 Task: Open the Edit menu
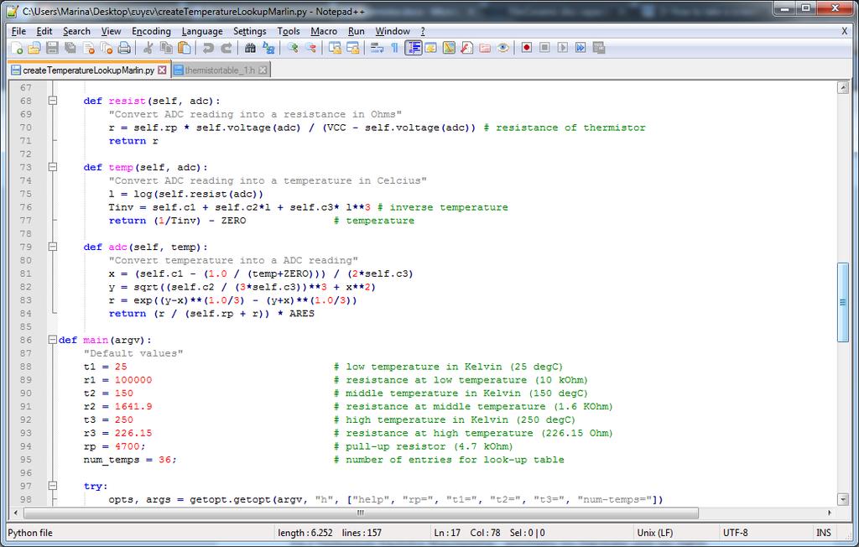click(44, 31)
